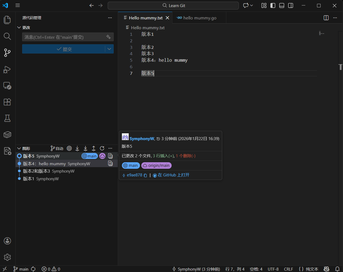Synchronize changes via status bar icon
The image size is (343, 272).
click(33, 269)
